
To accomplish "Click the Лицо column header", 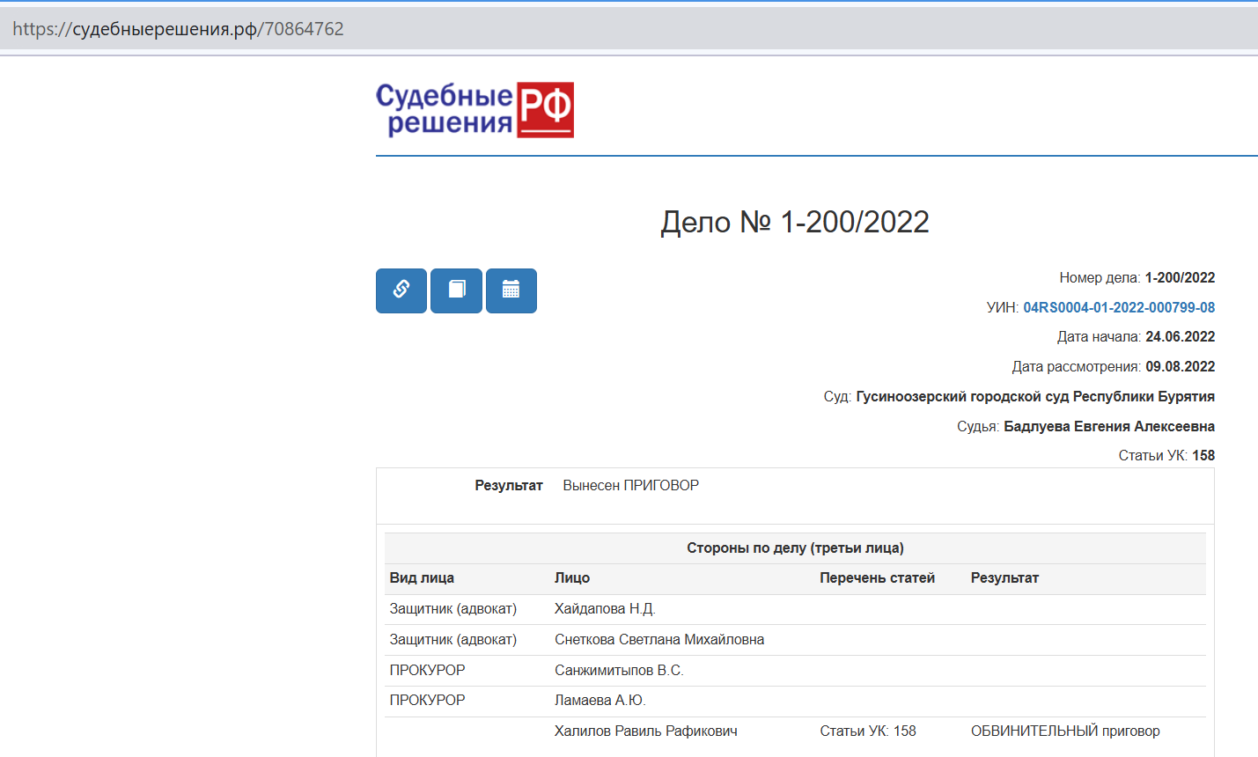I will [572, 578].
